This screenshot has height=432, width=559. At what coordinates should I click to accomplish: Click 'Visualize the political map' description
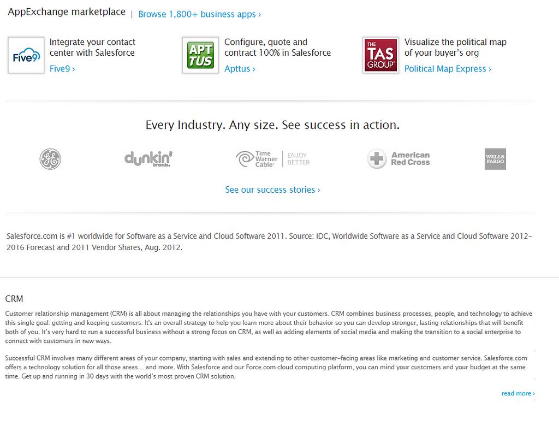[x=455, y=48]
